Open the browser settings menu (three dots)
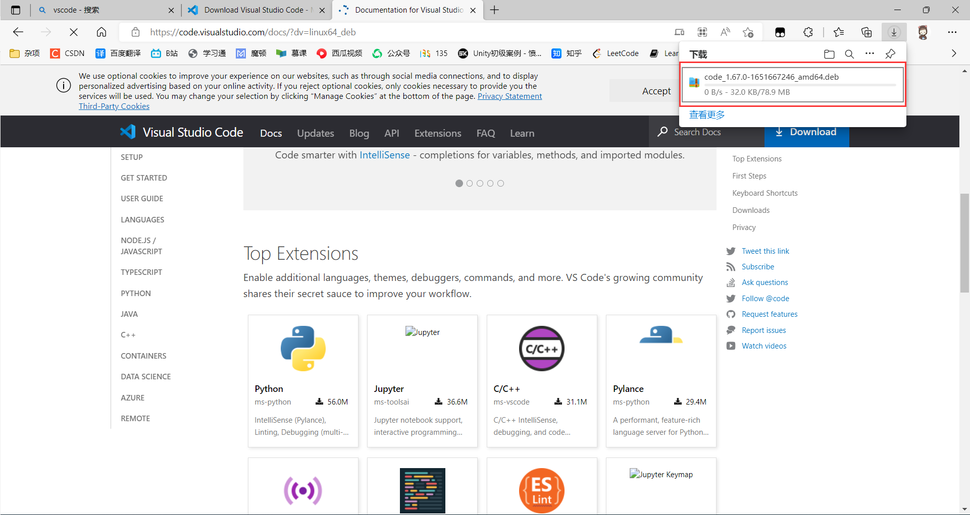Image resolution: width=970 pixels, height=515 pixels. pyautogui.click(x=952, y=32)
